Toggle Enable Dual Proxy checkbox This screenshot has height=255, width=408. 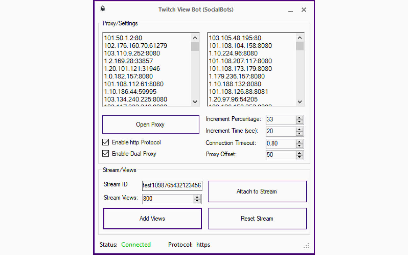(106, 153)
